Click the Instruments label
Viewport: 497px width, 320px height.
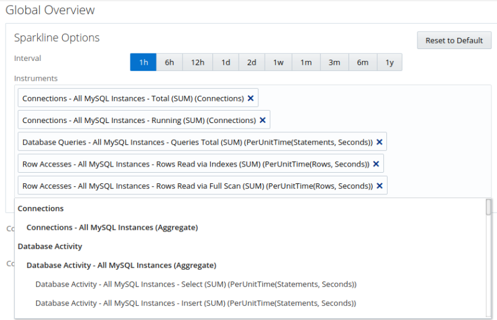(36, 78)
